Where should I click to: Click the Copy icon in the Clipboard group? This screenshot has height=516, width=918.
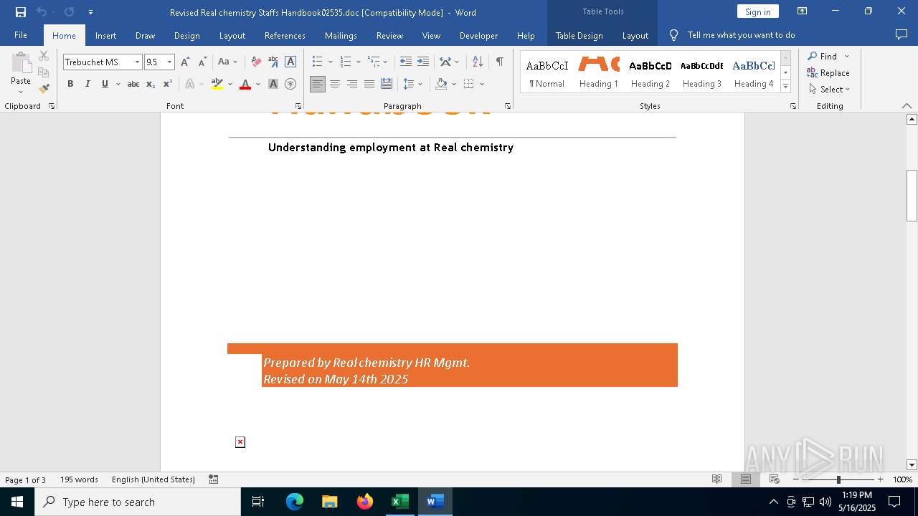[x=44, y=72]
